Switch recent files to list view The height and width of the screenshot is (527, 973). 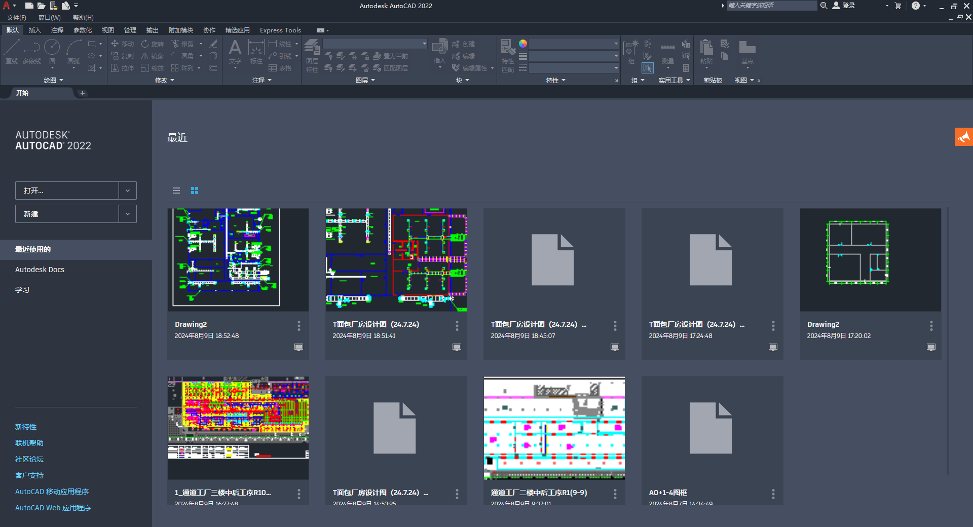tap(176, 191)
